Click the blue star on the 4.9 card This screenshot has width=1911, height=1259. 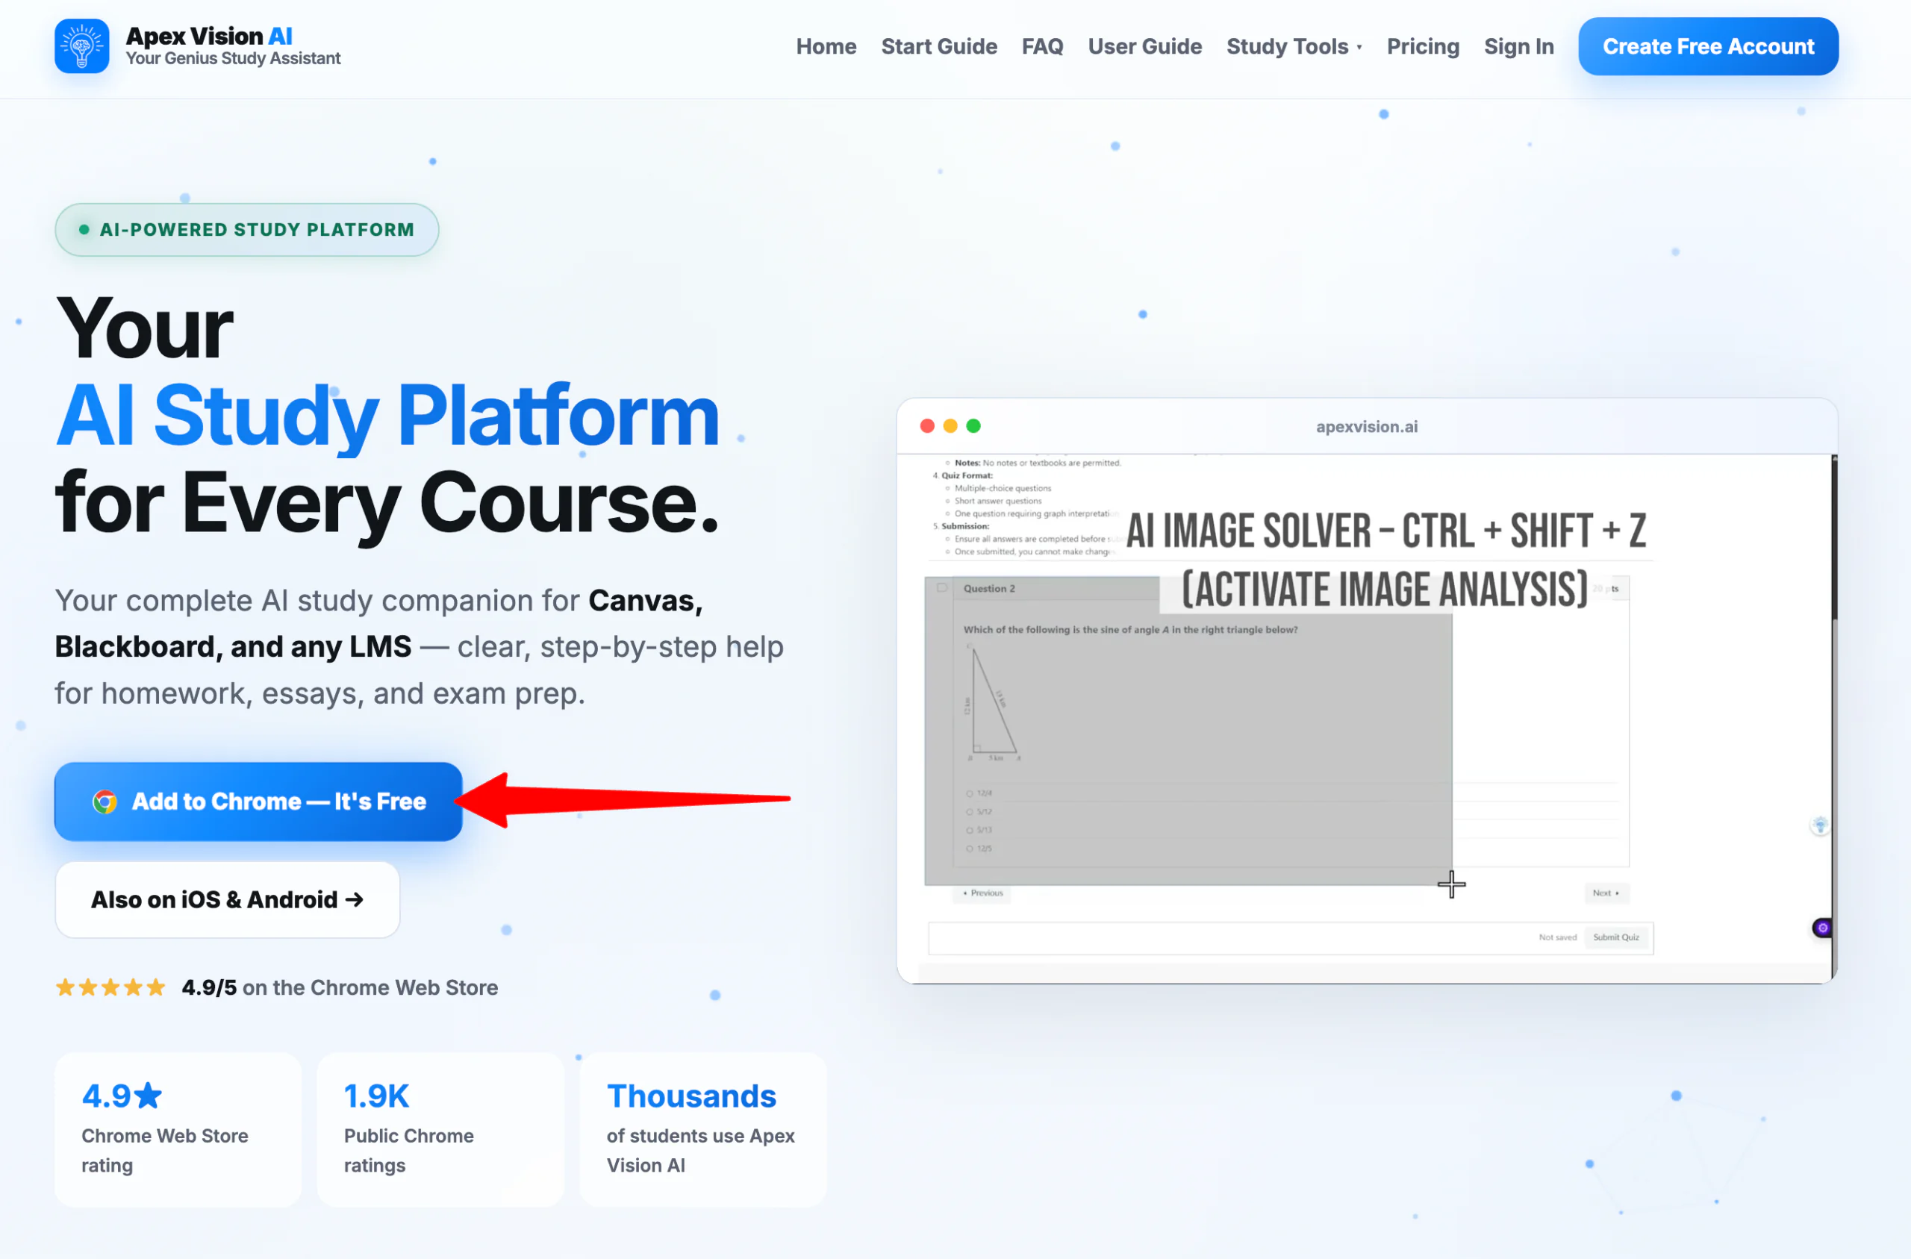click(x=148, y=1096)
